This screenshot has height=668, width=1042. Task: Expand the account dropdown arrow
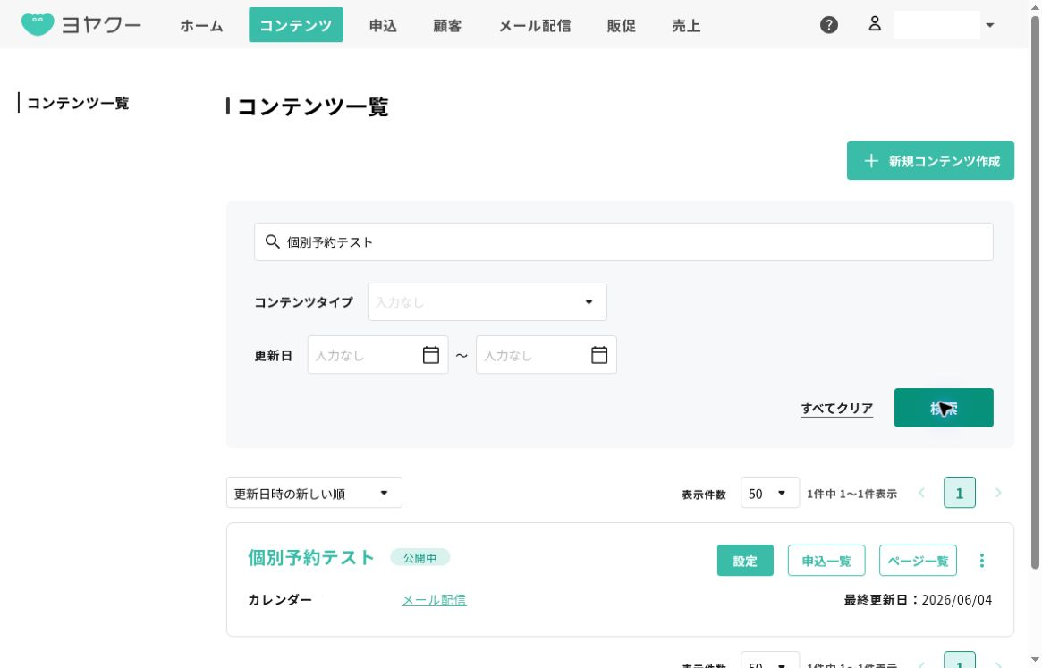pyautogui.click(x=989, y=25)
